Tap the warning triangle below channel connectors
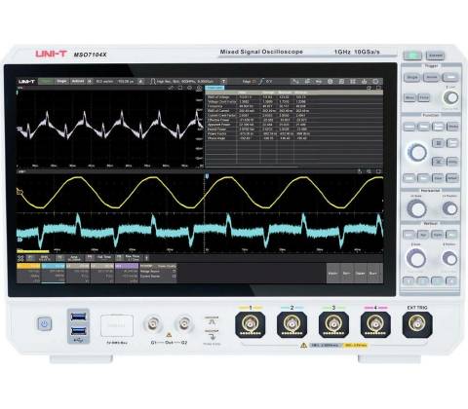The height and width of the screenshot is (409, 468). click(x=303, y=346)
